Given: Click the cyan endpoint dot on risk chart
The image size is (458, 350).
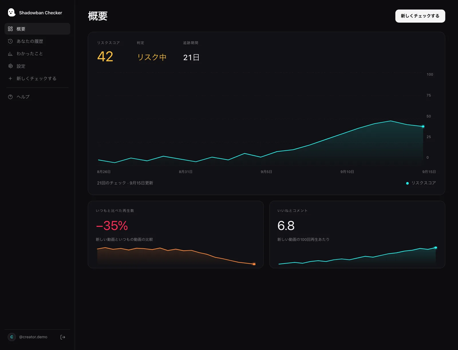Looking at the screenshot, I should [423, 127].
